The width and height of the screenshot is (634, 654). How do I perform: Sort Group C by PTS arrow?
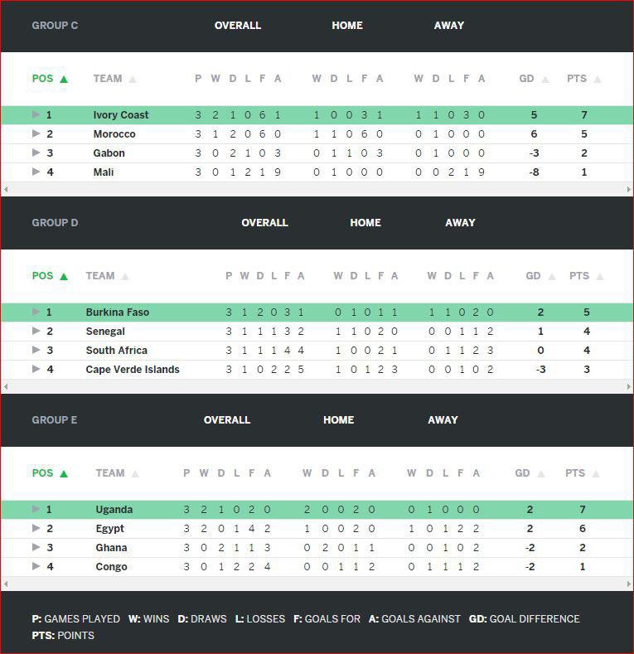coord(598,80)
